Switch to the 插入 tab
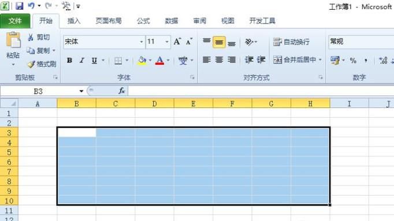The image size is (394, 221). tap(74, 21)
